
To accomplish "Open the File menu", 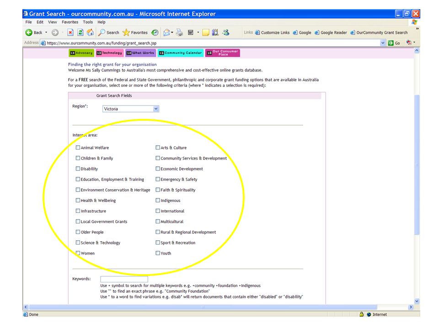I will (x=28, y=22).
